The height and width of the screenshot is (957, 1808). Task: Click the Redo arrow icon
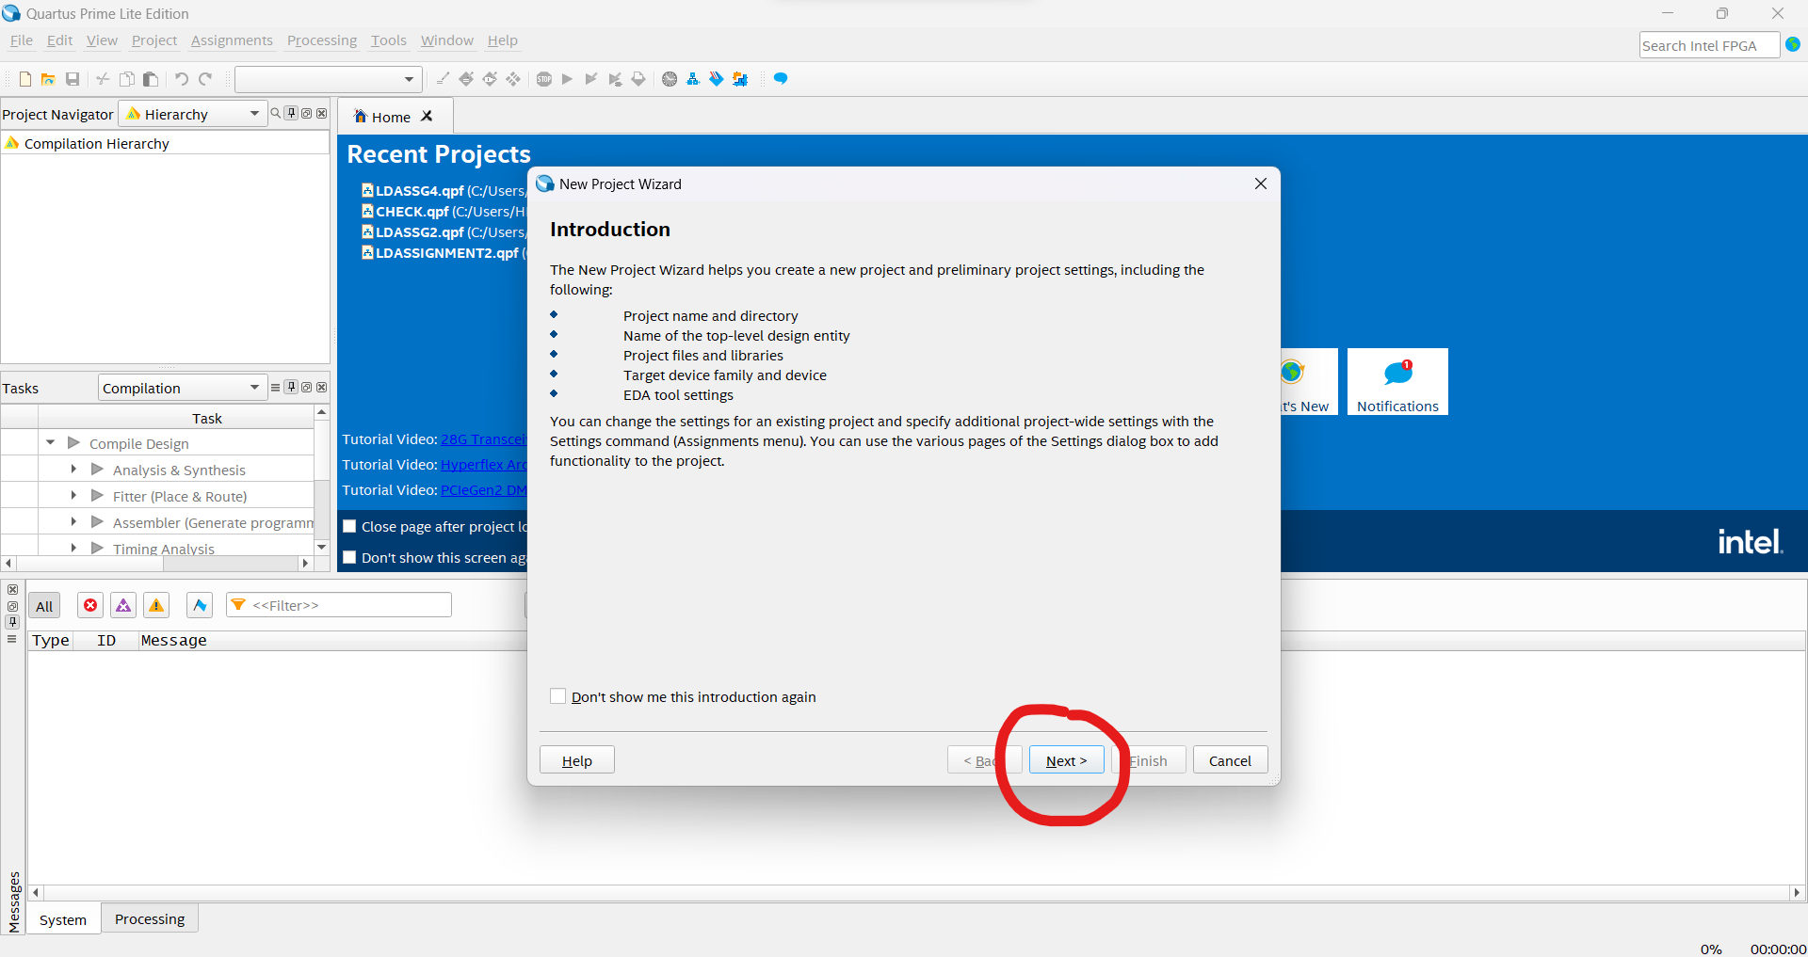point(205,79)
